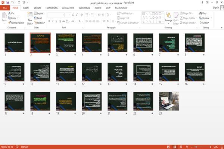
Task: Expand the Layout dropdown
Action: (39, 13)
